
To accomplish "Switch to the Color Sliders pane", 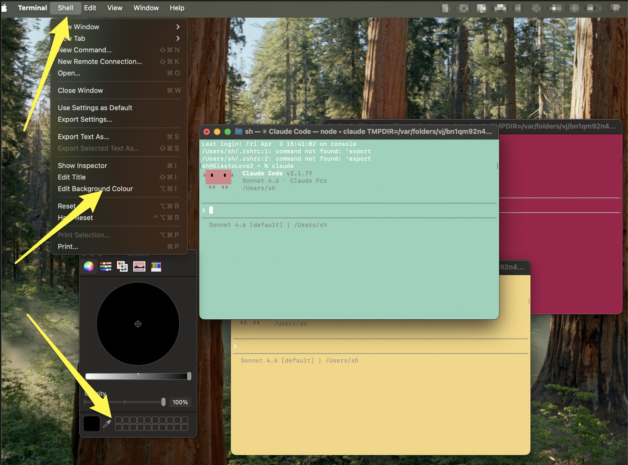I will [x=106, y=266].
